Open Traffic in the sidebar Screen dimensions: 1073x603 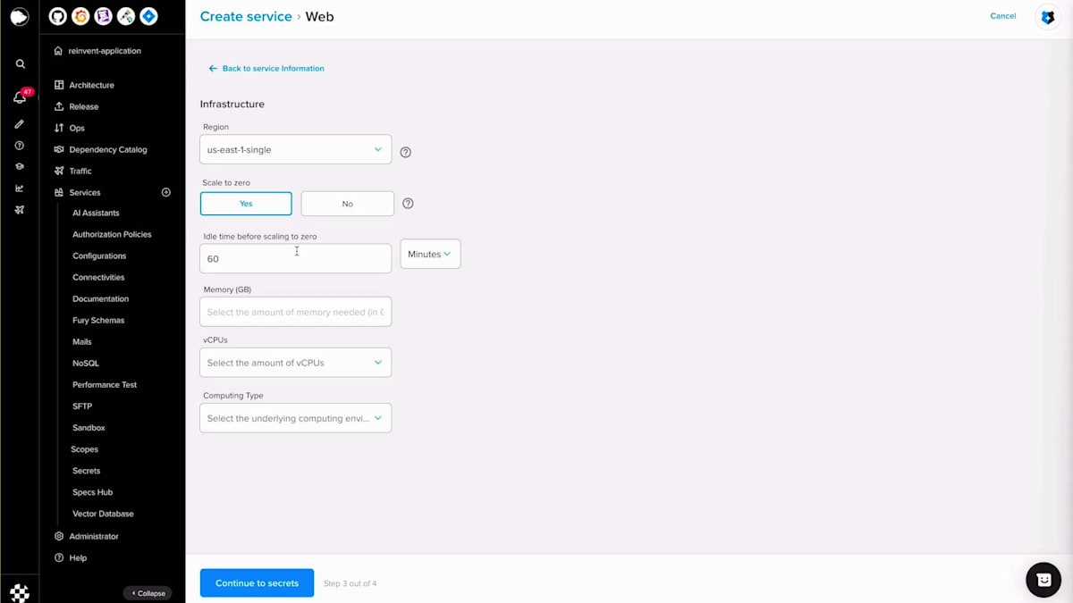point(80,171)
